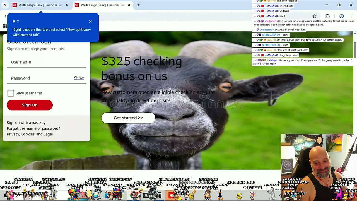Go back with the browser back arrow
357x201 pixels.
pyautogui.click(x=6, y=16)
